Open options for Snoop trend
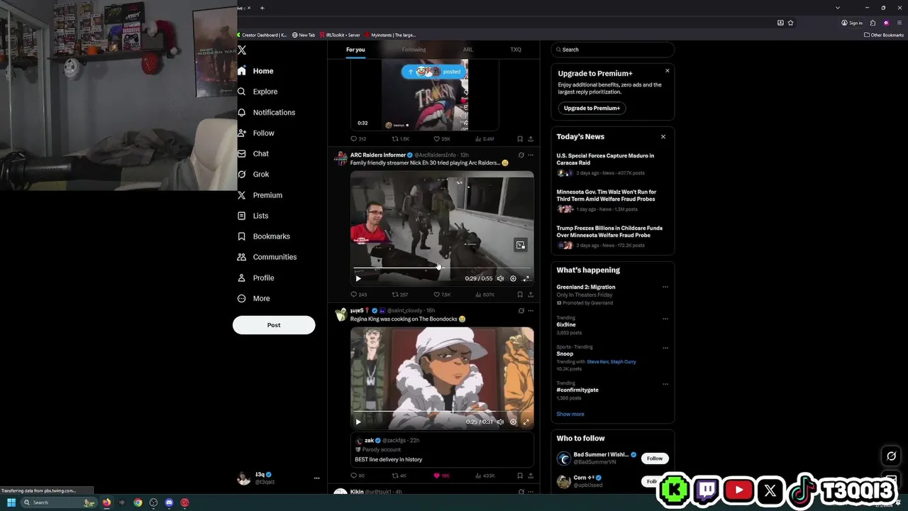This screenshot has height=511, width=908. pyautogui.click(x=665, y=348)
